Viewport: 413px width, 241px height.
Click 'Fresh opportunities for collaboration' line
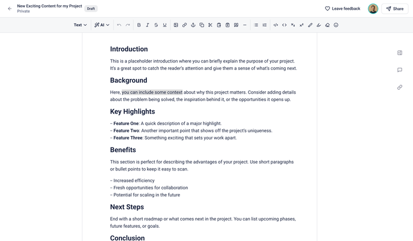pyautogui.click(x=149, y=188)
